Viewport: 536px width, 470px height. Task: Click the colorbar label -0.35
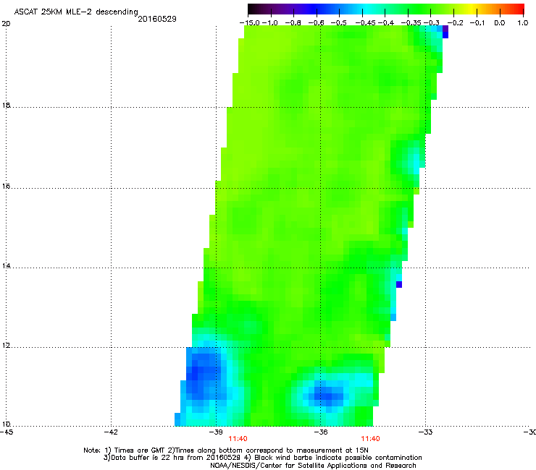(x=411, y=23)
